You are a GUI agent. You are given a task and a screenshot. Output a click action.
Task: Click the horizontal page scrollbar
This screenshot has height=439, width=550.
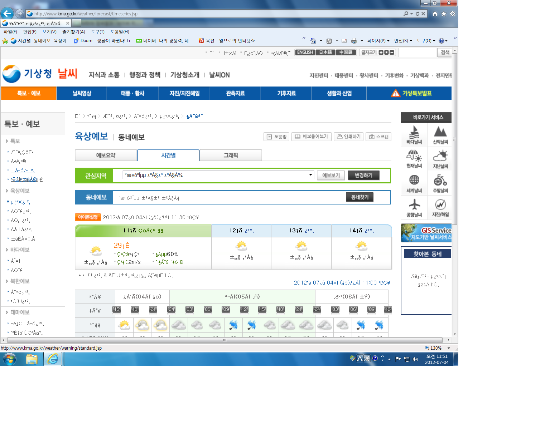(x=225, y=340)
